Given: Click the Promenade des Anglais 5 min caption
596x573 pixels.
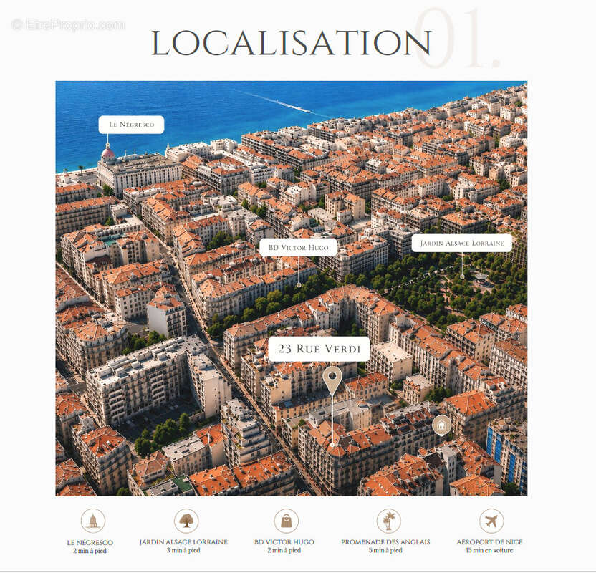Looking at the screenshot, I should (x=385, y=546).
